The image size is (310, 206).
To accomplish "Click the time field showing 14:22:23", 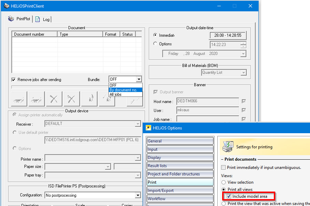I will tap(225, 45).
